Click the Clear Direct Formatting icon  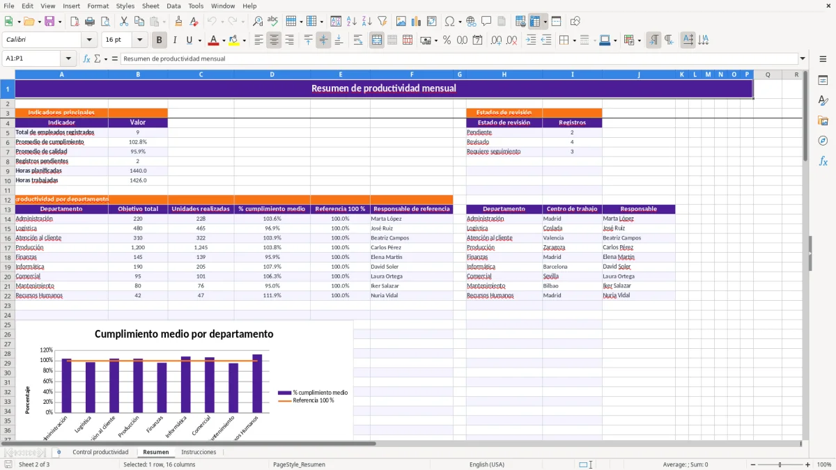[194, 22]
